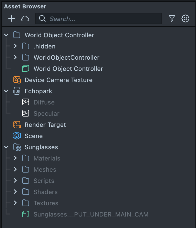Select the Diffuse texture item
The image size is (196, 228).
[44, 102]
